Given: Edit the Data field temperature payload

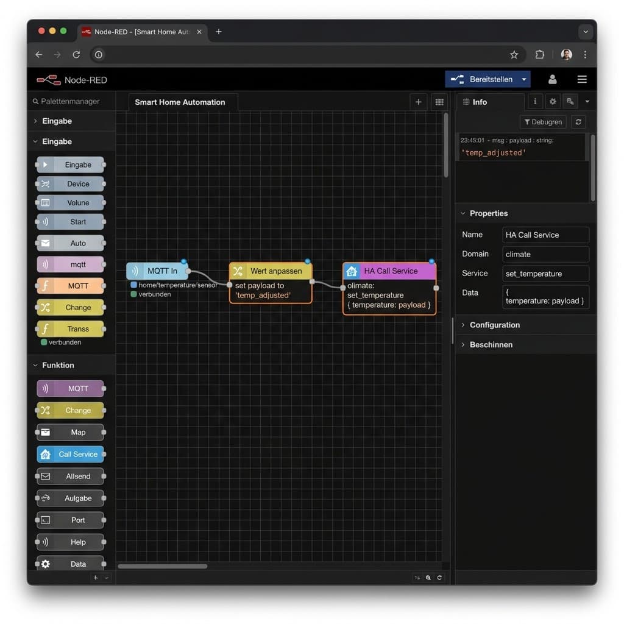Looking at the screenshot, I should click(x=545, y=297).
